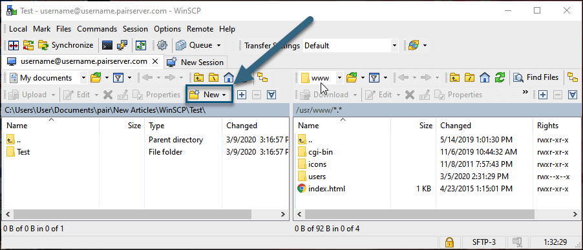This screenshot has width=583, height=250.
Task: Expand local panel filter dropdown arrow
Action: tap(129, 78)
